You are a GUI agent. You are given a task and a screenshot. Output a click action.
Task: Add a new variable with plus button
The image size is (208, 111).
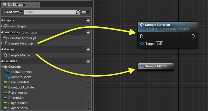[x=88, y=61]
